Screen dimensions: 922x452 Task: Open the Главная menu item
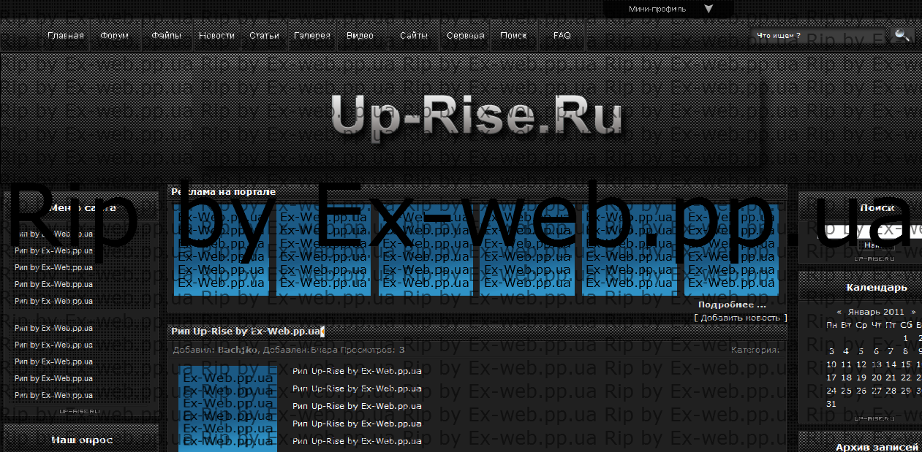[66, 36]
